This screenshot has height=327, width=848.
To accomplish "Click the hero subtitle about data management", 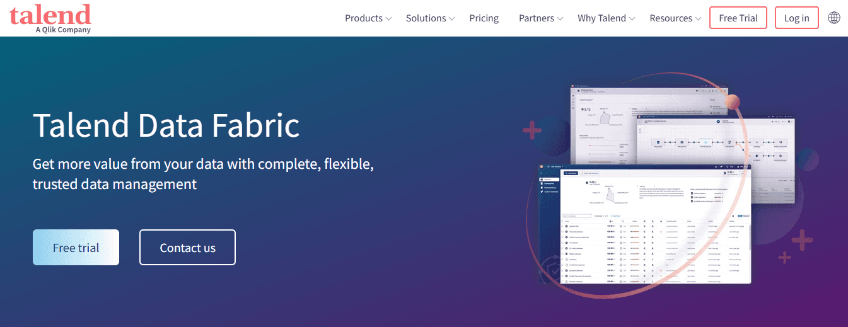I will (204, 175).
